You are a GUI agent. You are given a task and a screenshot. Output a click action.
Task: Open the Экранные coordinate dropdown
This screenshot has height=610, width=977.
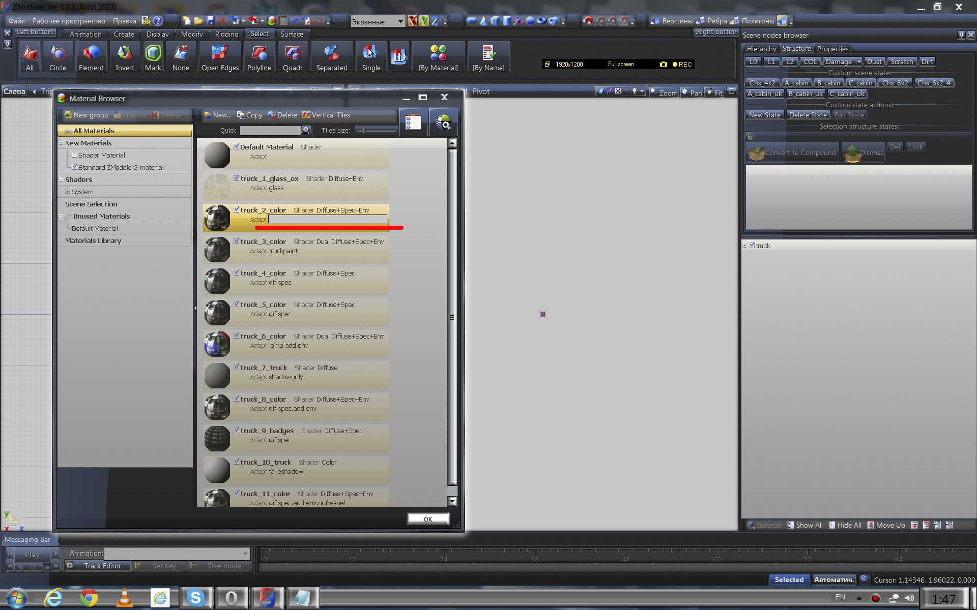pos(400,21)
